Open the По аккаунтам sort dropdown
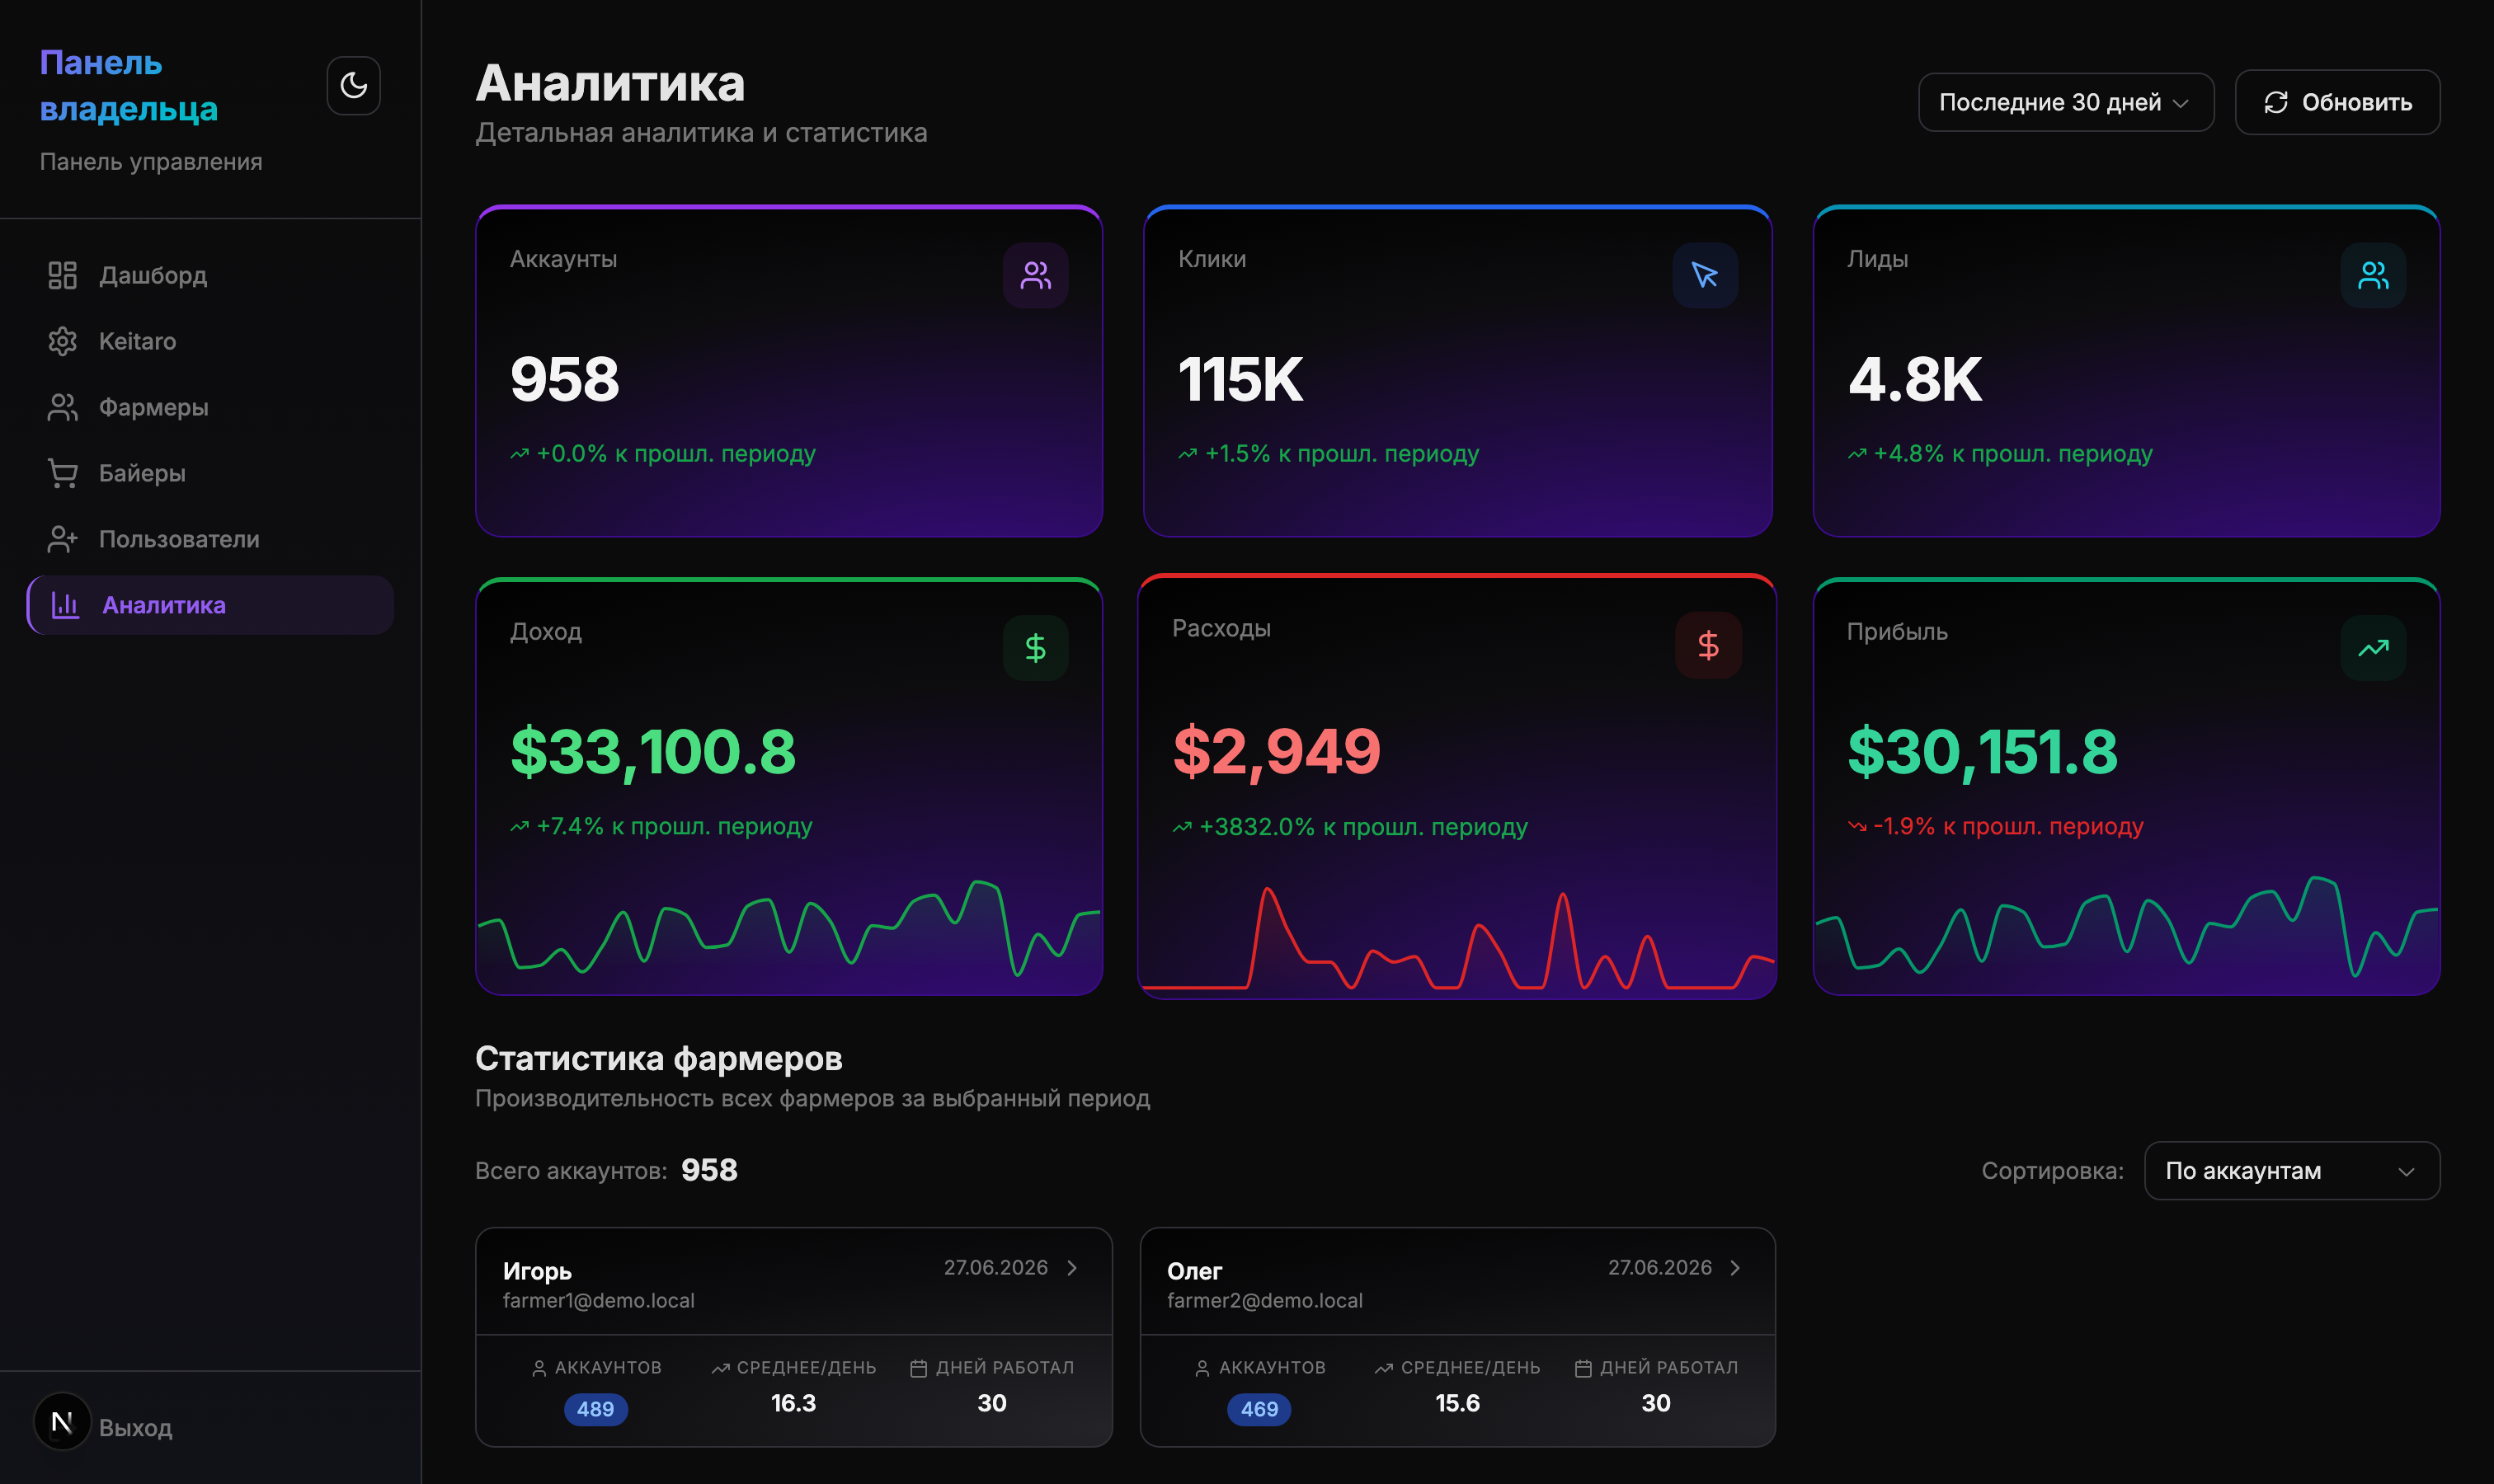The height and width of the screenshot is (1484, 2494). pyautogui.click(x=2291, y=1171)
